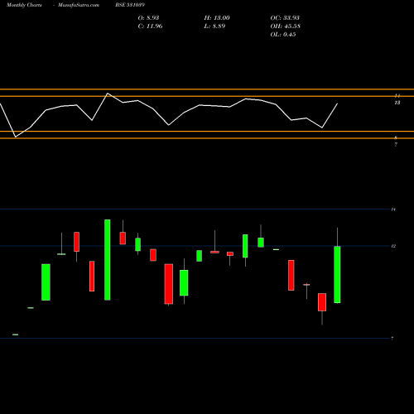Click the "13" label on the indicator axis
Viewport: 414px width, 414px height.
tap(397, 103)
